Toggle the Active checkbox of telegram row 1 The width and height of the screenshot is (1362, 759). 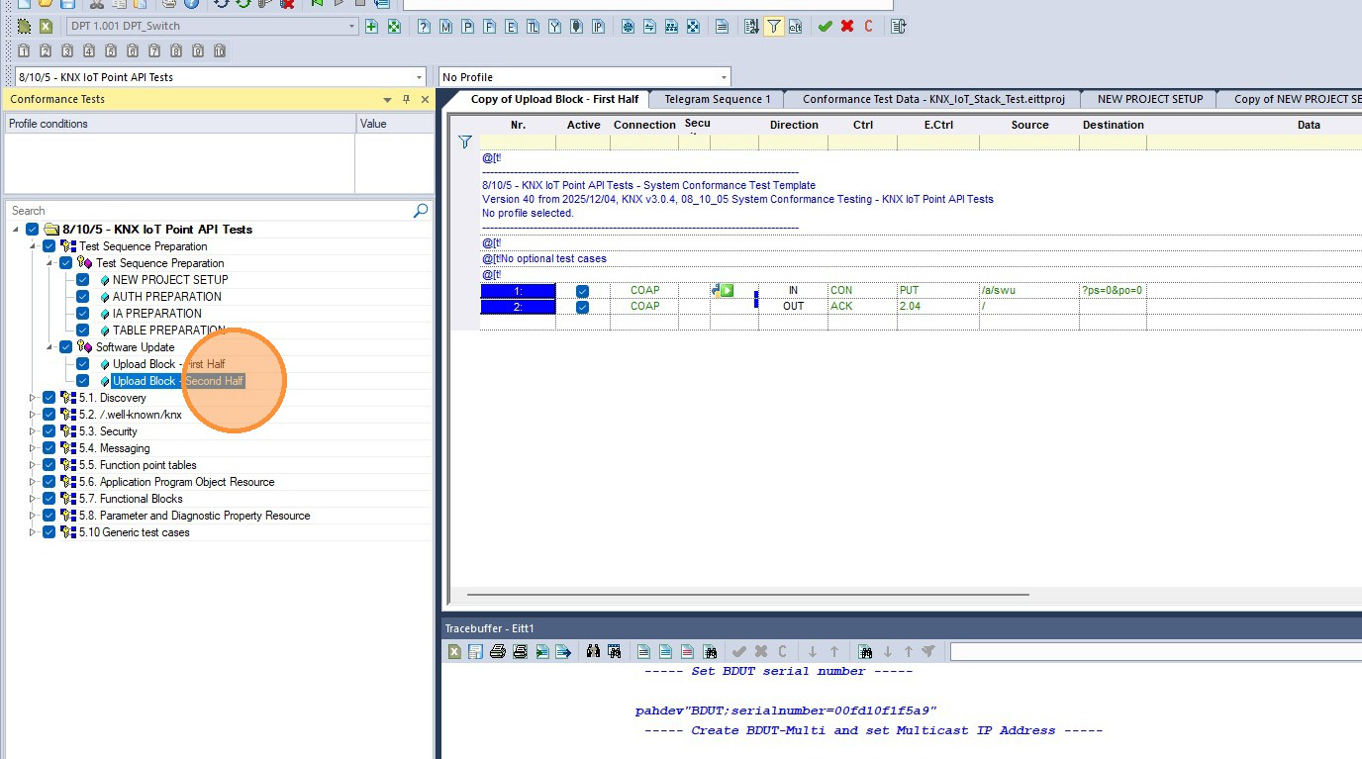pyautogui.click(x=582, y=291)
